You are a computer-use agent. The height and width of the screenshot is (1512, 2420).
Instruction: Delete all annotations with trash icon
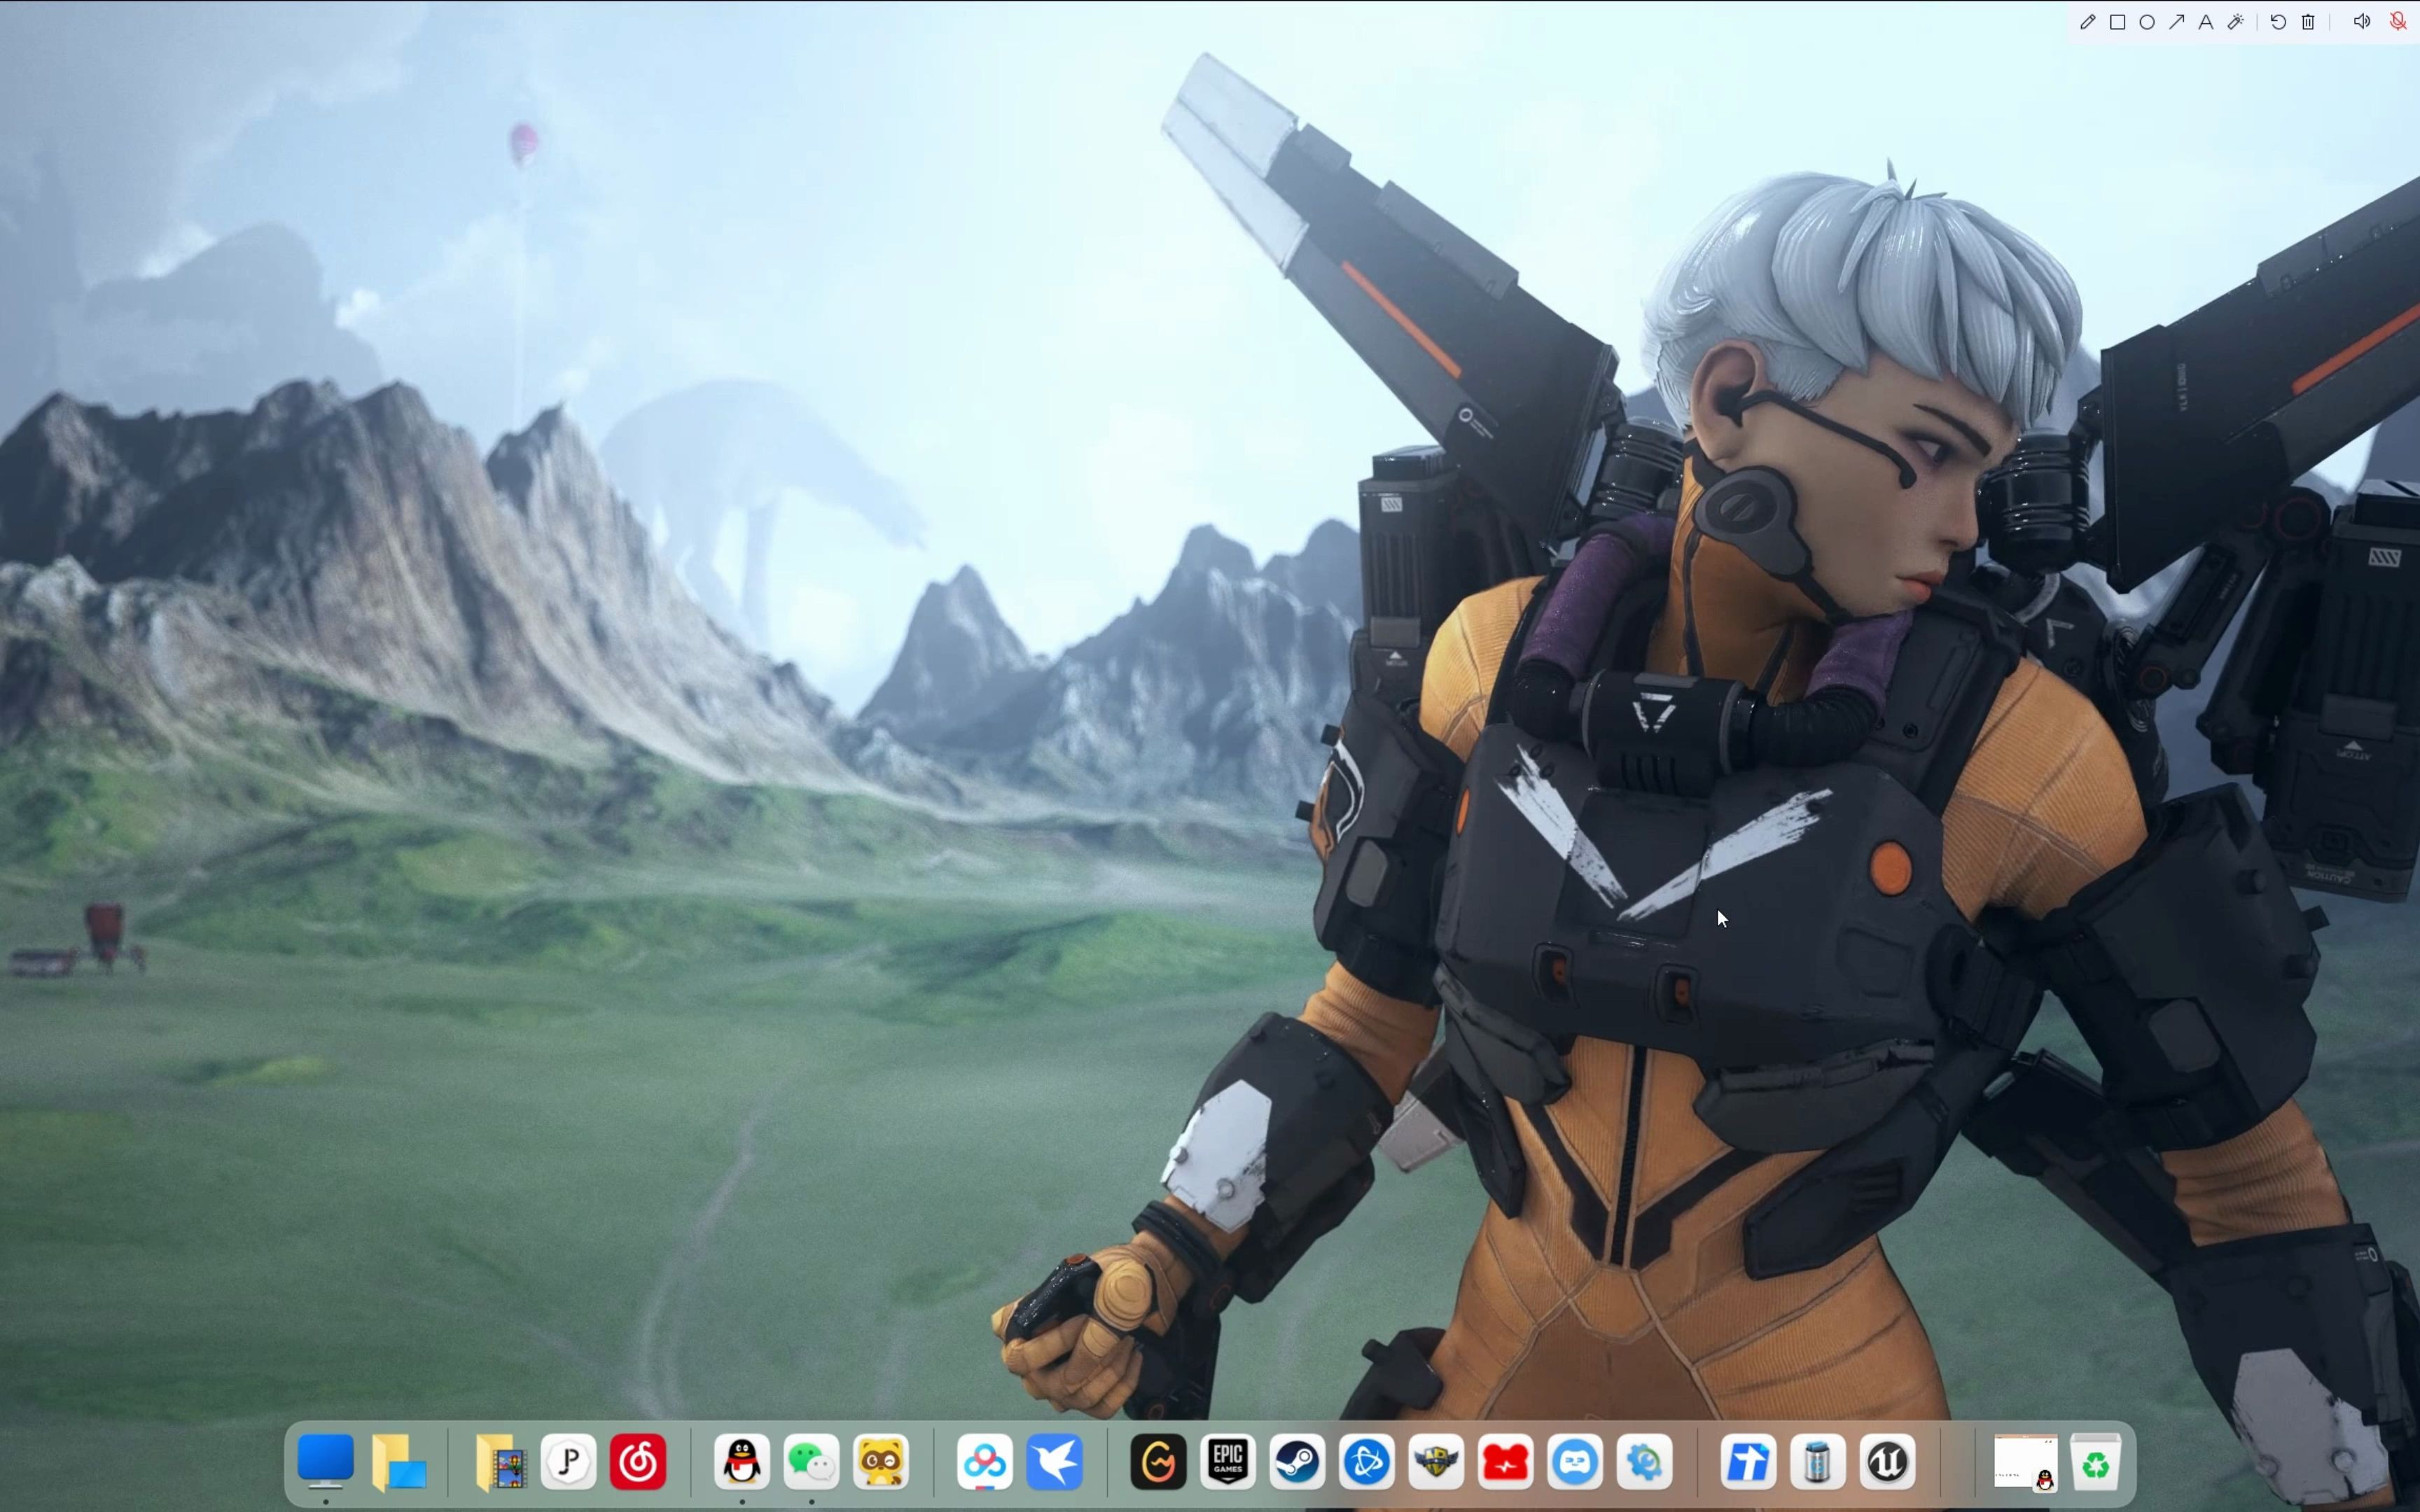pos(2308,22)
